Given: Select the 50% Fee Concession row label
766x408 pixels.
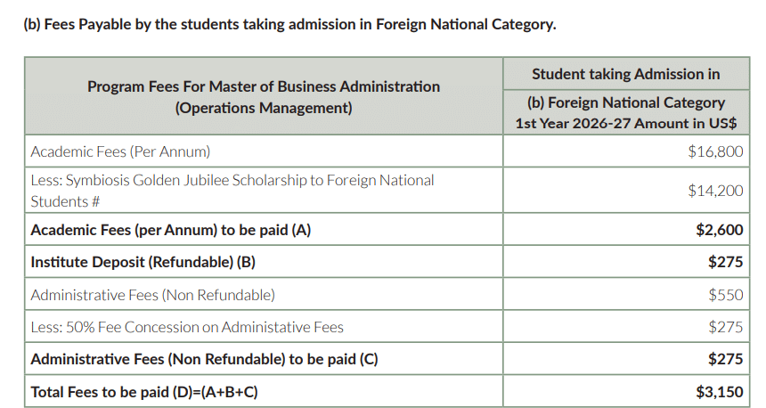Looking at the screenshot, I should pyautogui.click(x=187, y=327).
